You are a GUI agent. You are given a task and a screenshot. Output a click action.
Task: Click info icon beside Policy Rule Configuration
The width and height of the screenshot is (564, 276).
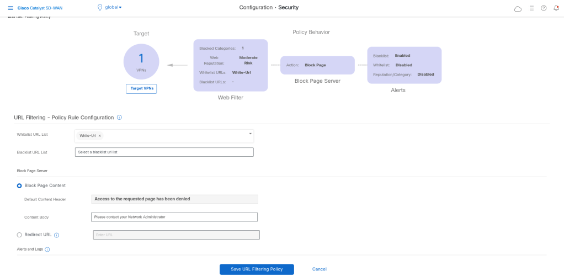120,118
